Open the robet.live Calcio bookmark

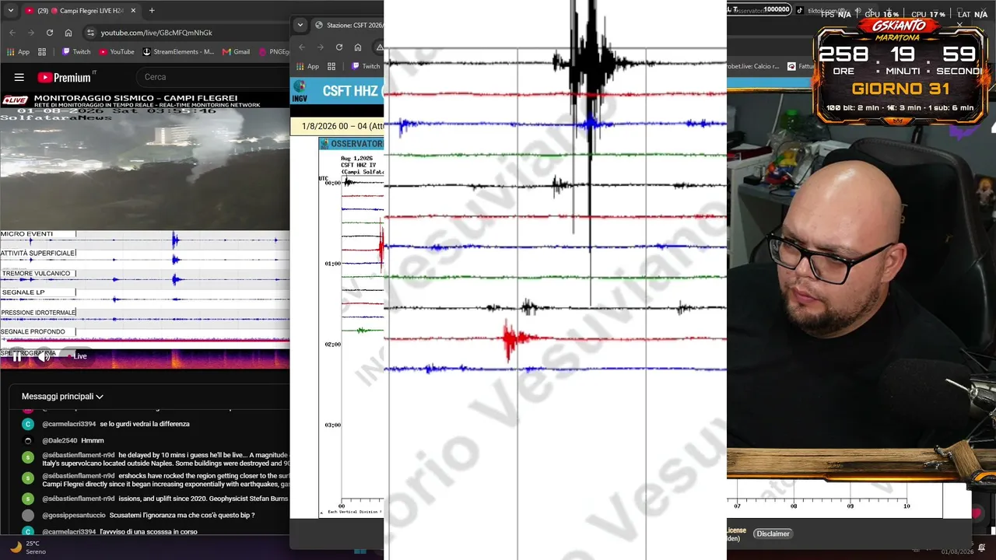click(x=753, y=66)
